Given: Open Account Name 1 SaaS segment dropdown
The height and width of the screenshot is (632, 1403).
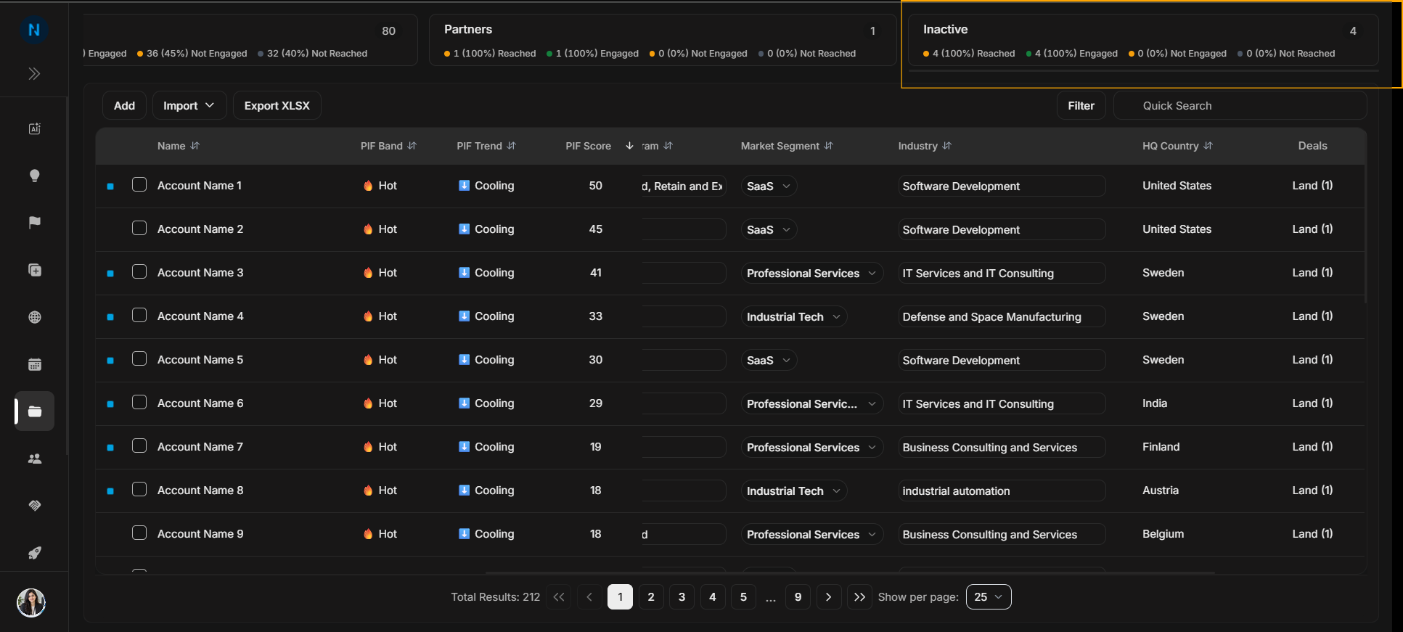Looking at the screenshot, I should coord(769,186).
